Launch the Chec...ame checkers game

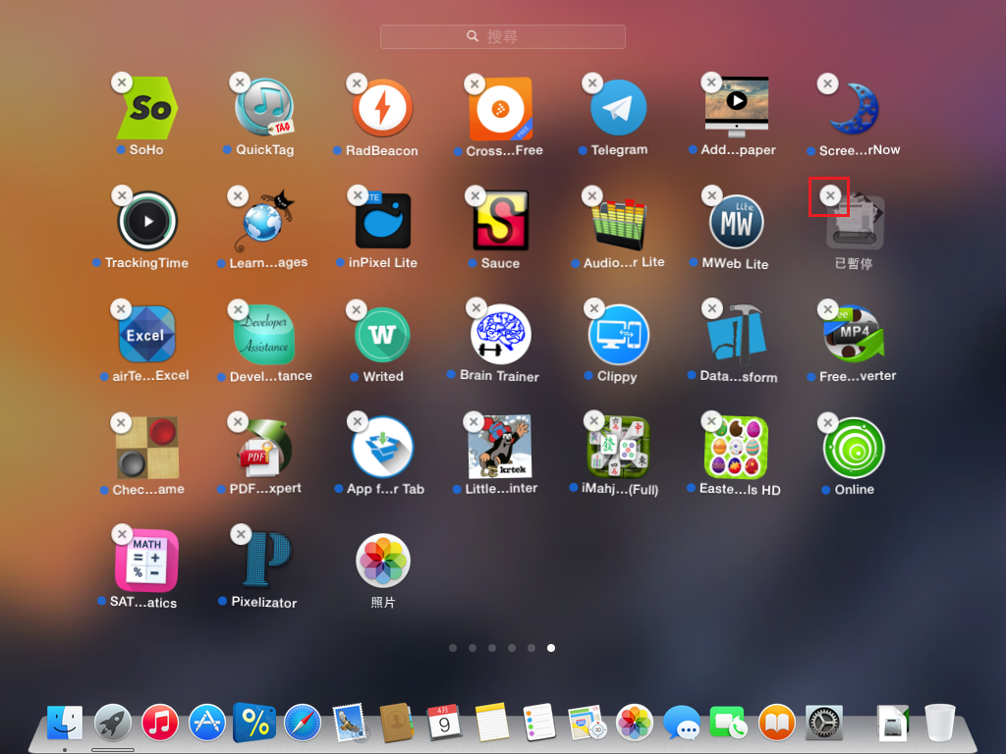click(147, 448)
